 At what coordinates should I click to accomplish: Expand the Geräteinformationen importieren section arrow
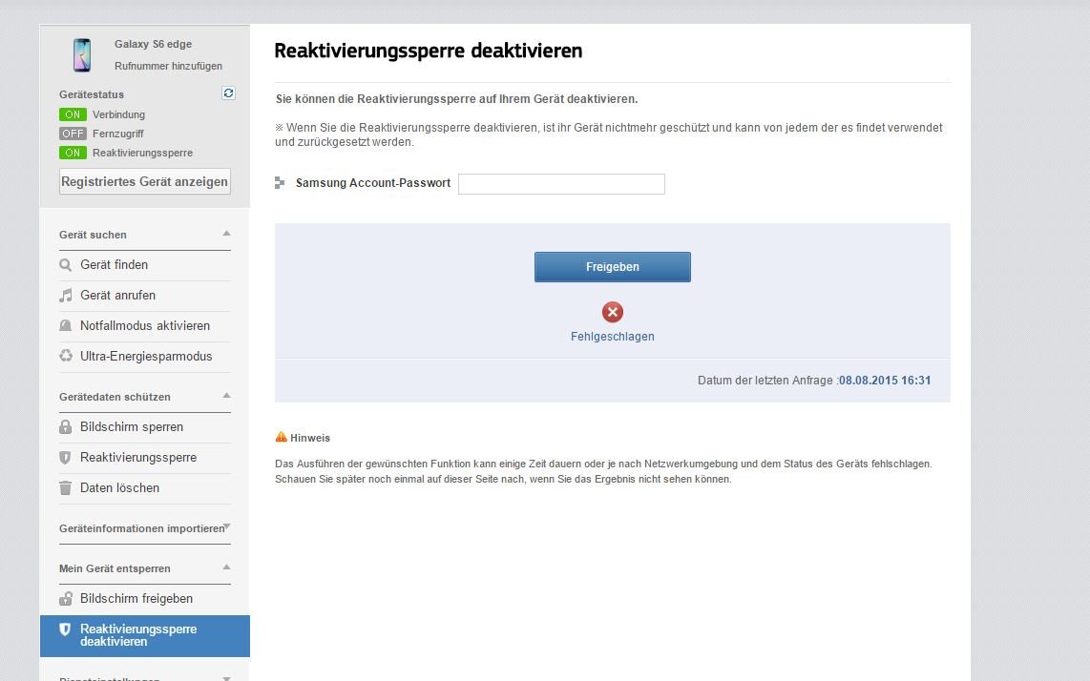pyautogui.click(x=226, y=526)
